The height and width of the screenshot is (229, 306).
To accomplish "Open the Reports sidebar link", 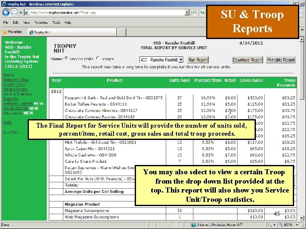I will tap(11, 99).
